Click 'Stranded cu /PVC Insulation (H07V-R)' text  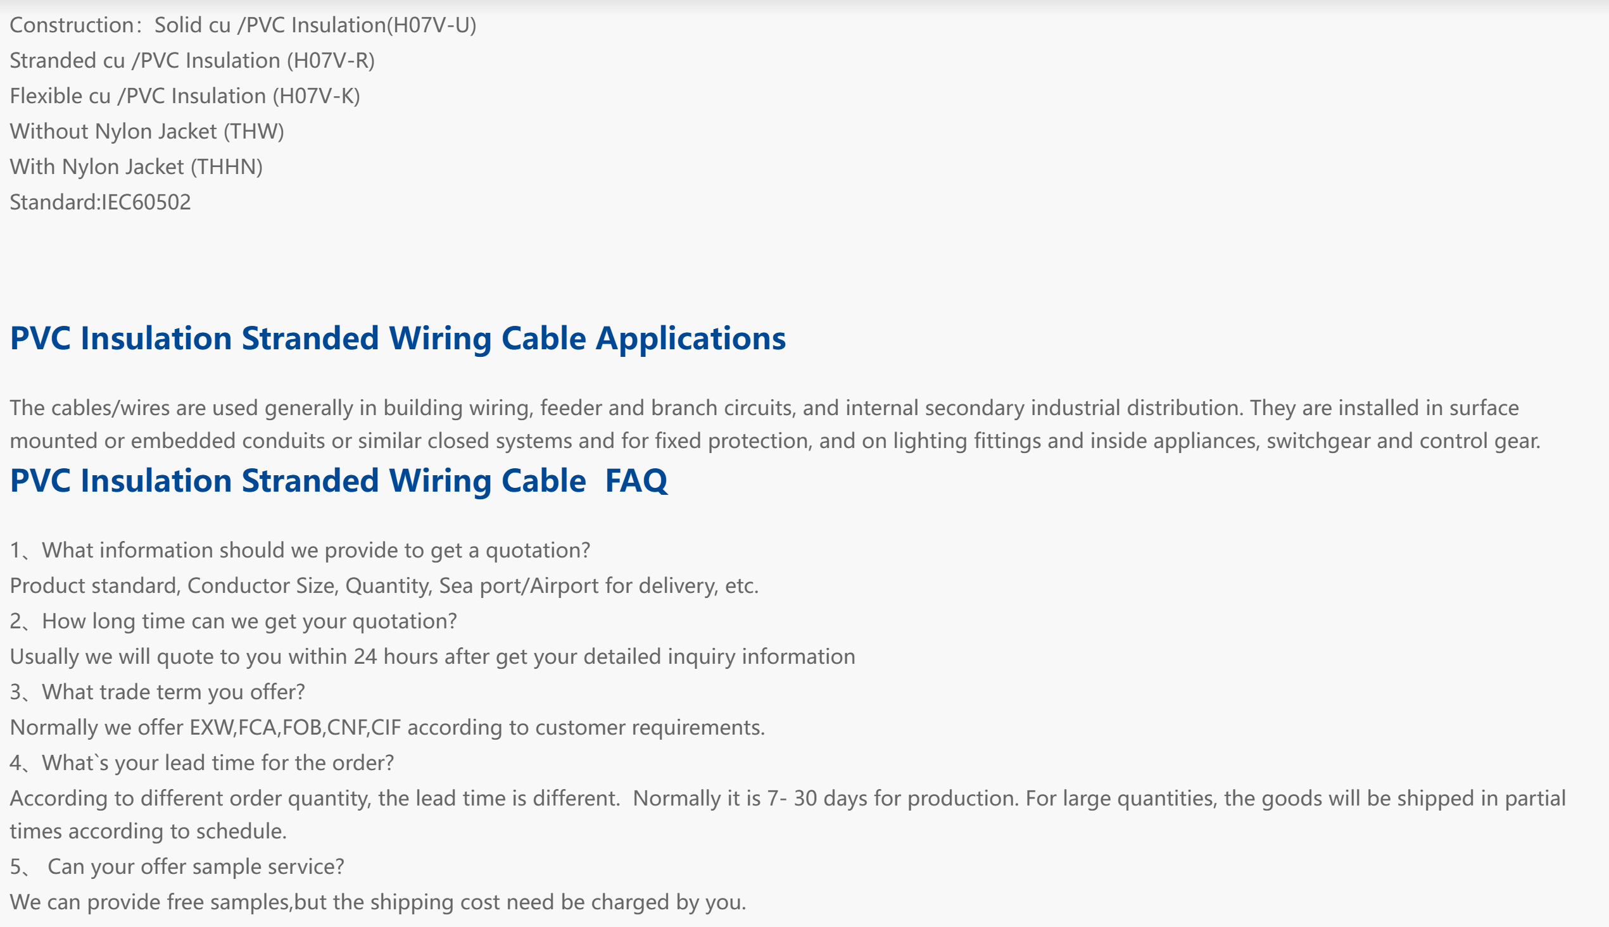(x=192, y=61)
